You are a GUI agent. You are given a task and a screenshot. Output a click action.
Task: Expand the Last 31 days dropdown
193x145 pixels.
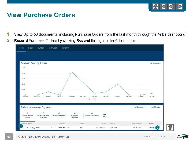click(x=156, y=107)
